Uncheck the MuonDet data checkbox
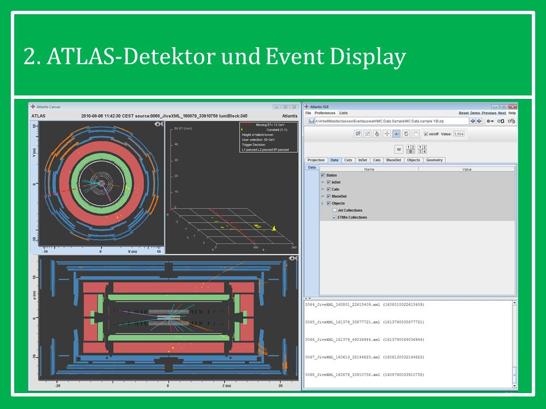 pyautogui.click(x=328, y=196)
